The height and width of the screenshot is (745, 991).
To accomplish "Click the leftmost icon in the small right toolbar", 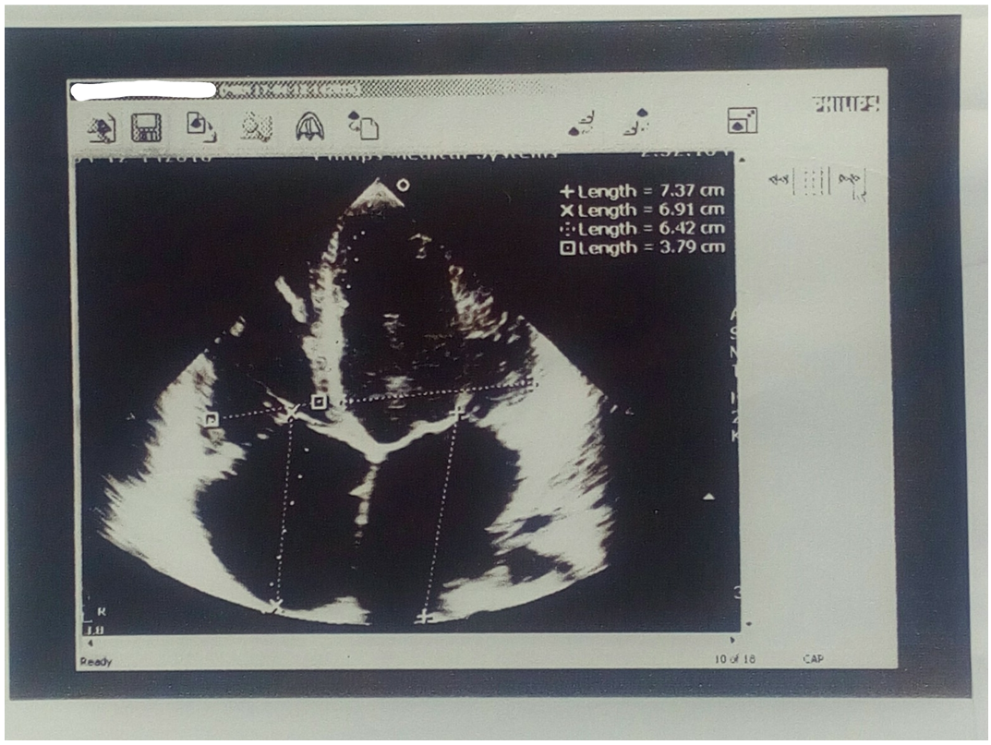I will (x=780, y=179).
